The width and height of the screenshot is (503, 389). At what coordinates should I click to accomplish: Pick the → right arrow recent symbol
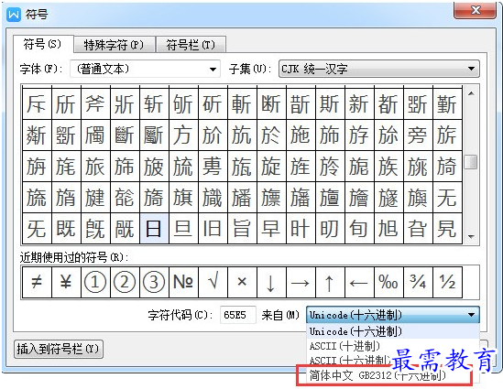click(x=301, y=282)
